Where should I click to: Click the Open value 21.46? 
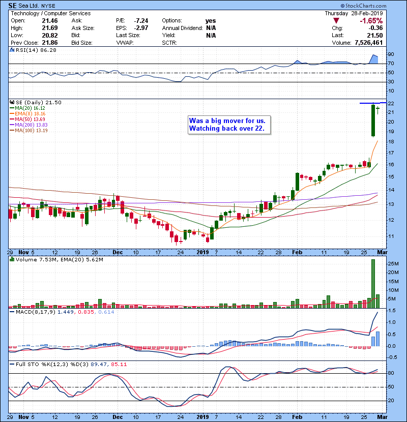point(49,21)
